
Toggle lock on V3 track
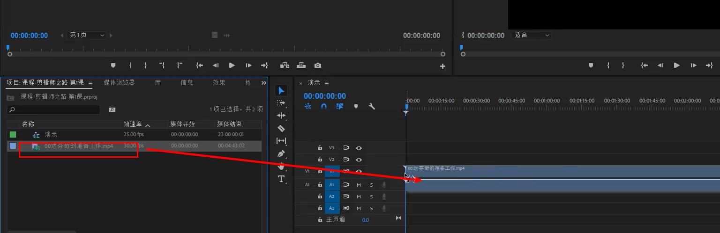320,148
